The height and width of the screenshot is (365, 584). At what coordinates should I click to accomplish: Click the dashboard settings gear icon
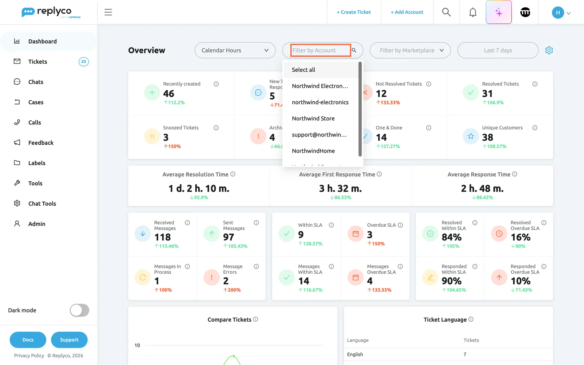click(x=549, y=50)
